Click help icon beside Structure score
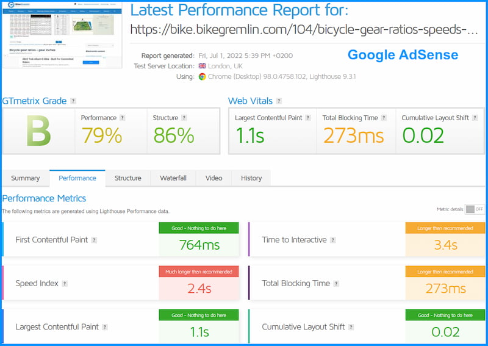Image resolution: width=488 pixels, height=346 pixels. pyautogui.click(x=184, y=118)
